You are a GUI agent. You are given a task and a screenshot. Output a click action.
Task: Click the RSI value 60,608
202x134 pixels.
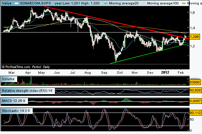195,90
